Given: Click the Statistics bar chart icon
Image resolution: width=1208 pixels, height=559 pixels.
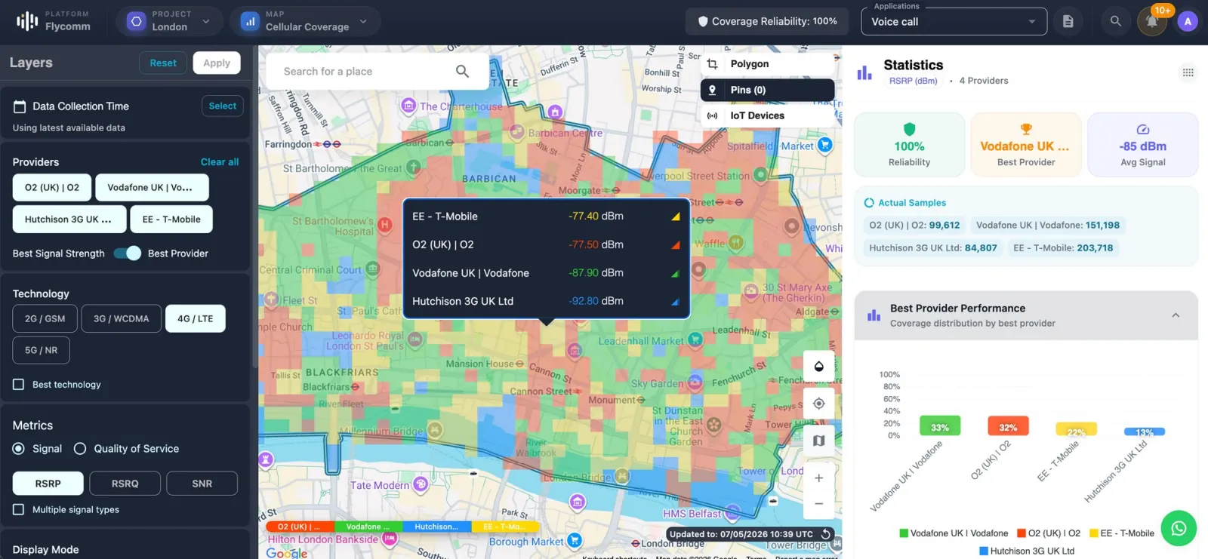Looking at the screenshot, I should pos(864,72).
